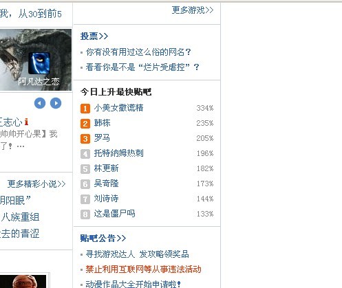Open 寻找游戏达人 发攻略领奖品 announcement
This screenshot has height=288, width=342.
(x=137, y=254)
